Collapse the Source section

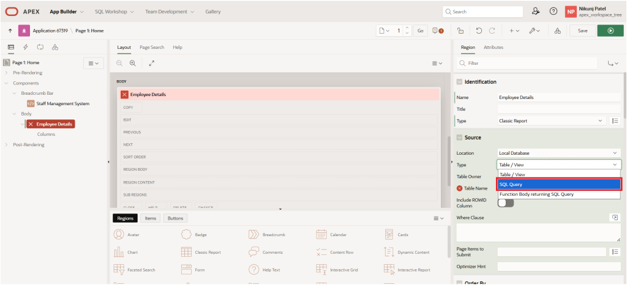tap(459, 138)
